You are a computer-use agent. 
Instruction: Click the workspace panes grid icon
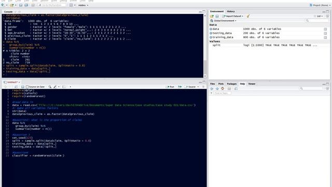71,5
